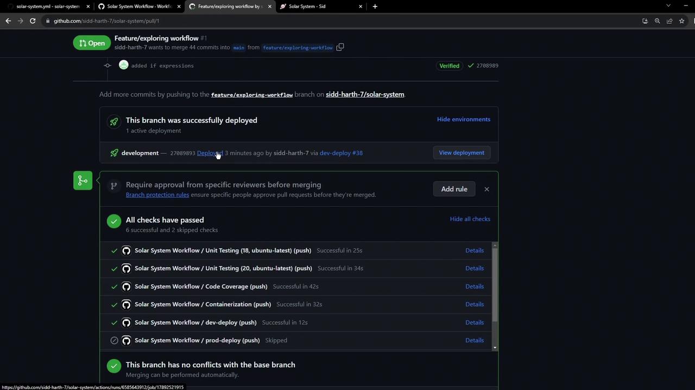Click the share page icon in address bar
The width and height of the screenshot is (695, 390).
[669, 21]
